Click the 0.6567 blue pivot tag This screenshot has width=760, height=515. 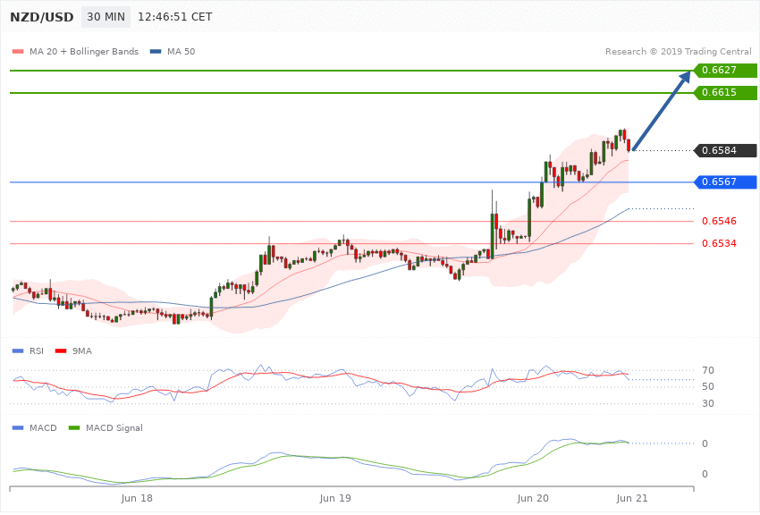[725, 182]
